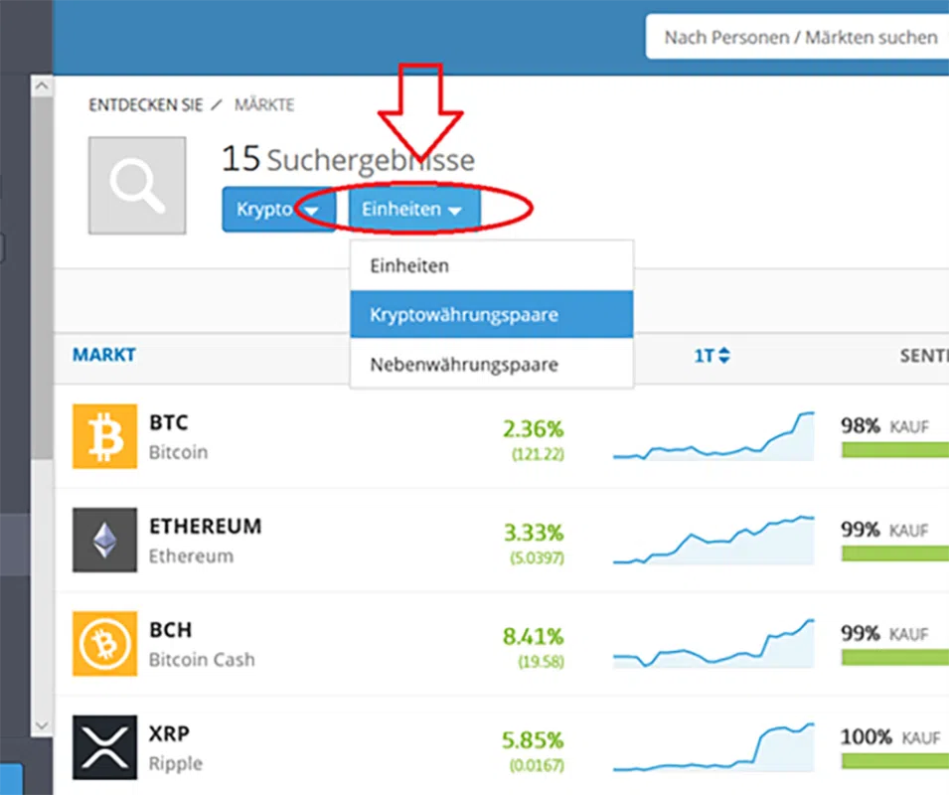Click the search people or markets field

[797, 37]
